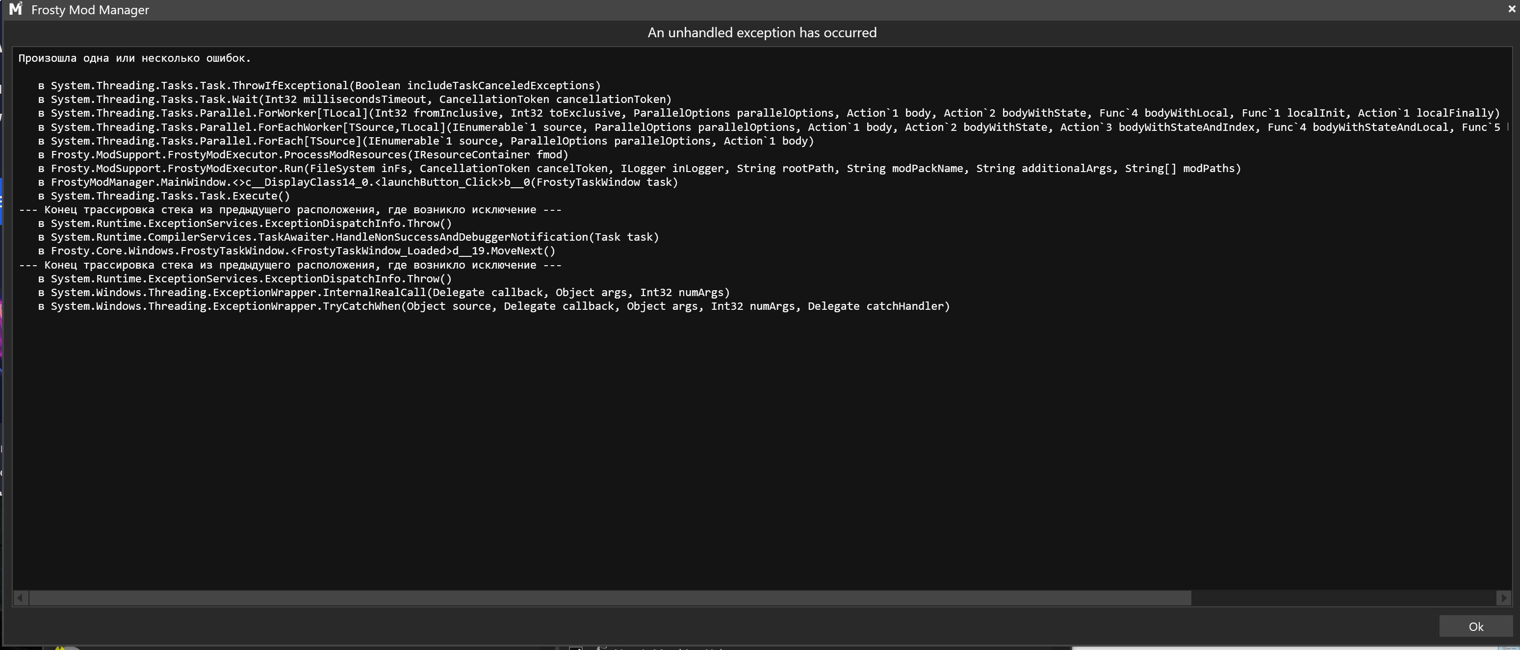Viewport: 1520px width, 650px height.
Task: Click the first 'Конец трассировка стека' separator line
Action: [x=290, y=209]
